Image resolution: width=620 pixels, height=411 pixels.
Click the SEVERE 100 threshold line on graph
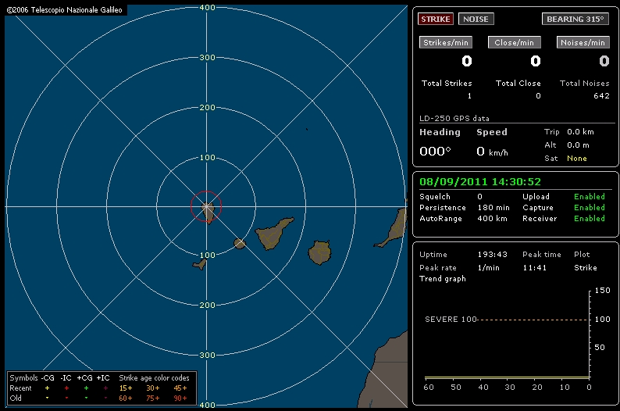[515, 320]
